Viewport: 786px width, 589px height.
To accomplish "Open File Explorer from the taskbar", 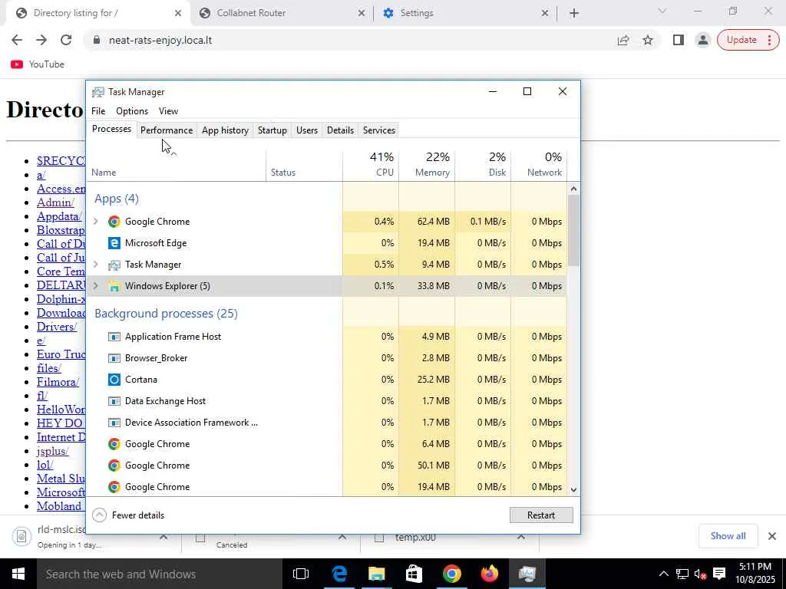I will (x=376, y=574).
